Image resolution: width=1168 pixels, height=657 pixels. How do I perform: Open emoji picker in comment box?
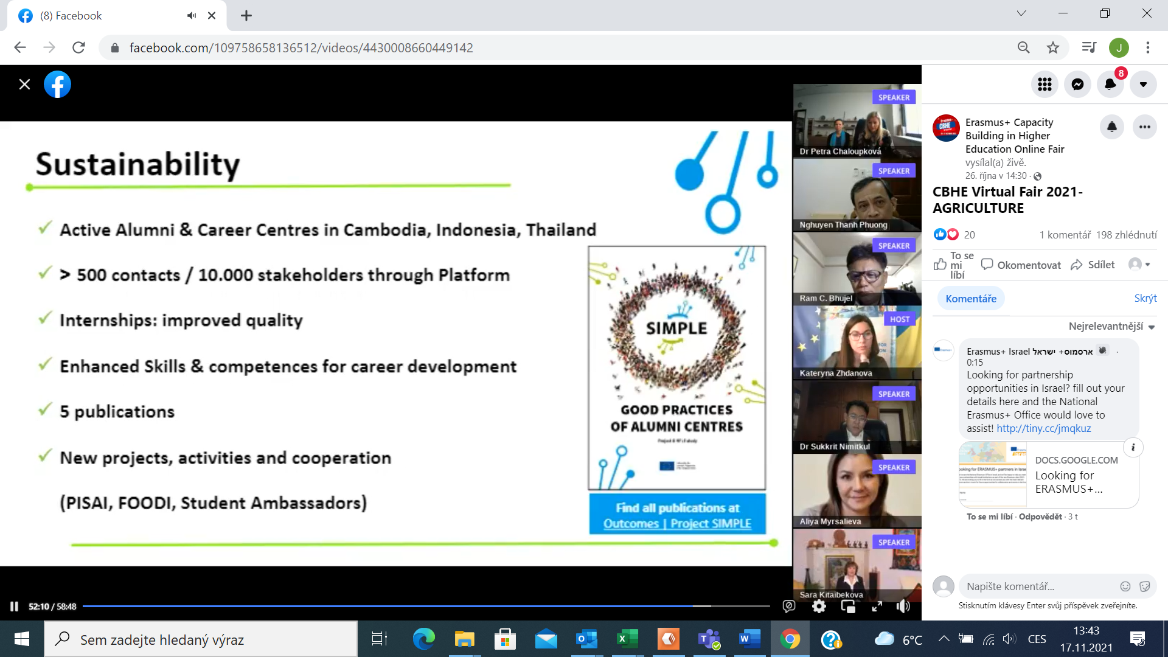point(1125,586)
